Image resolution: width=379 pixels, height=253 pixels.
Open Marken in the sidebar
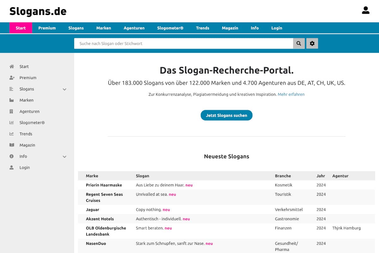pyautogui.click(x=27, y=100)
